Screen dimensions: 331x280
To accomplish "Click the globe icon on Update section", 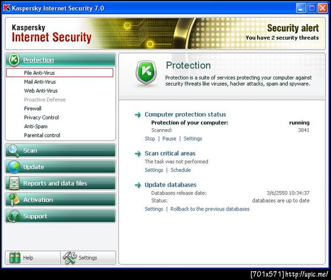I will click(x=14, y=167).
